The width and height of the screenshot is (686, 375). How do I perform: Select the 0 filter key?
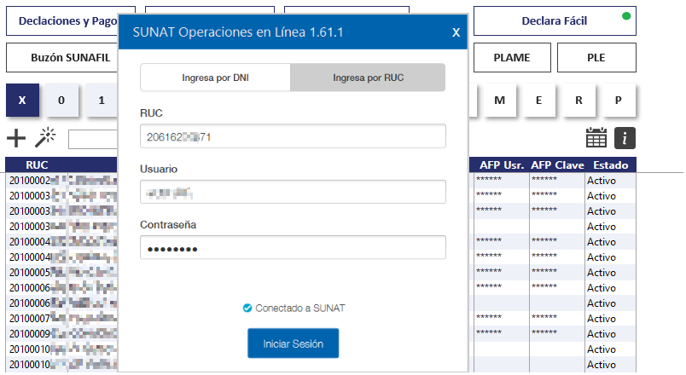click(61, 100)
